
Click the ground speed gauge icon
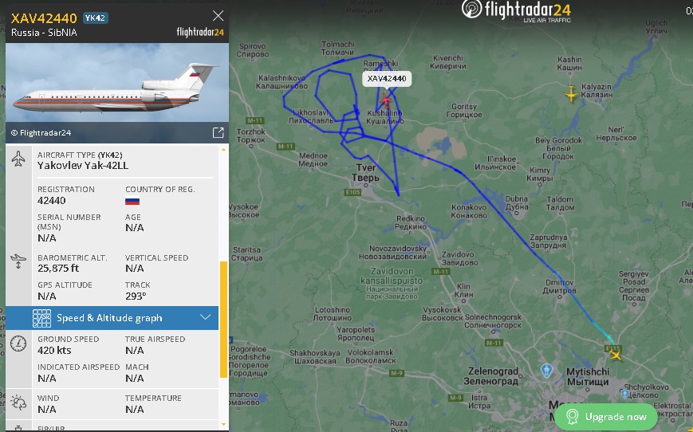(x=18, y=344)
